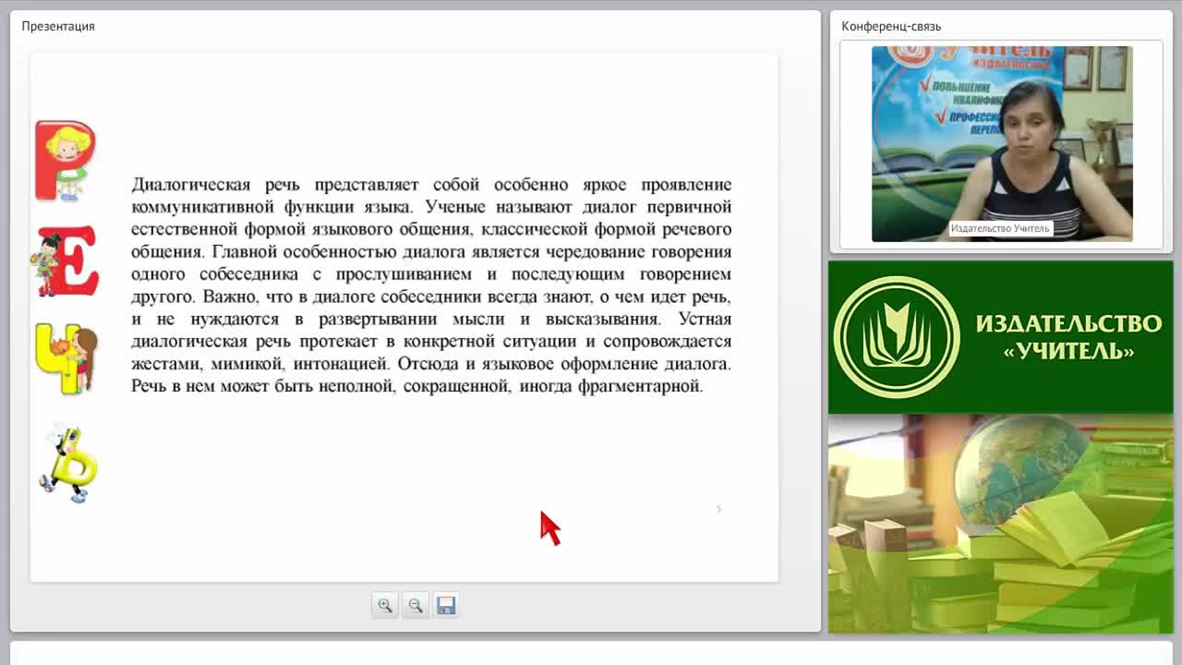
Task: Click the books and globe banner image
Action: [x=1000, y=524]
